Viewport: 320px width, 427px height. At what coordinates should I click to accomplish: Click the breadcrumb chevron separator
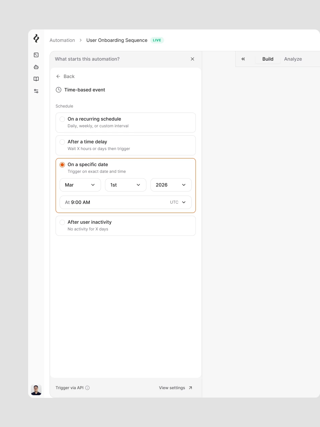[81, 40]
